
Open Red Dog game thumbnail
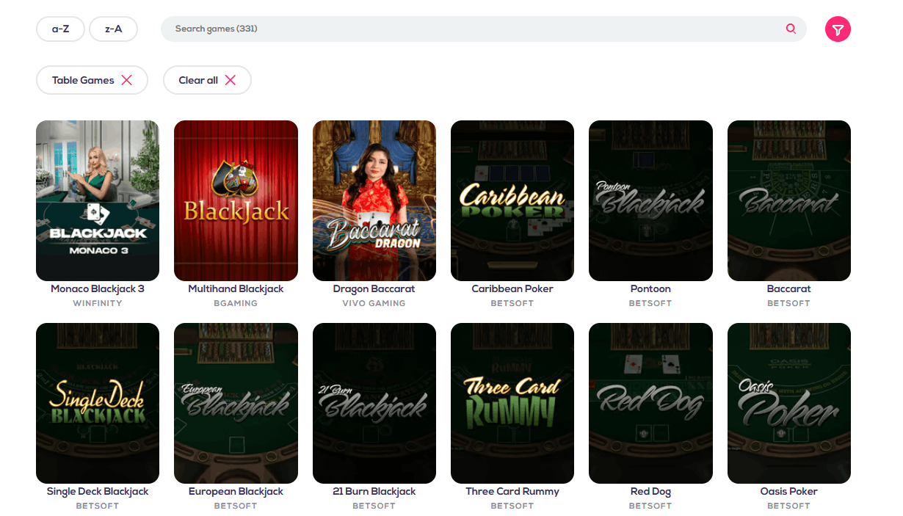pyautogui.click(x=650, y=403)
